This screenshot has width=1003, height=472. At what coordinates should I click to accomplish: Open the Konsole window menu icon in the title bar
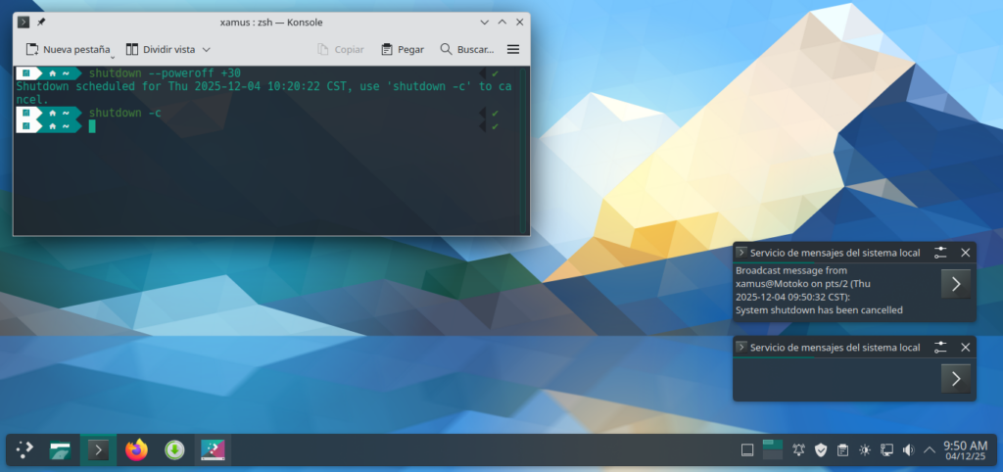[x=24, y=23]
